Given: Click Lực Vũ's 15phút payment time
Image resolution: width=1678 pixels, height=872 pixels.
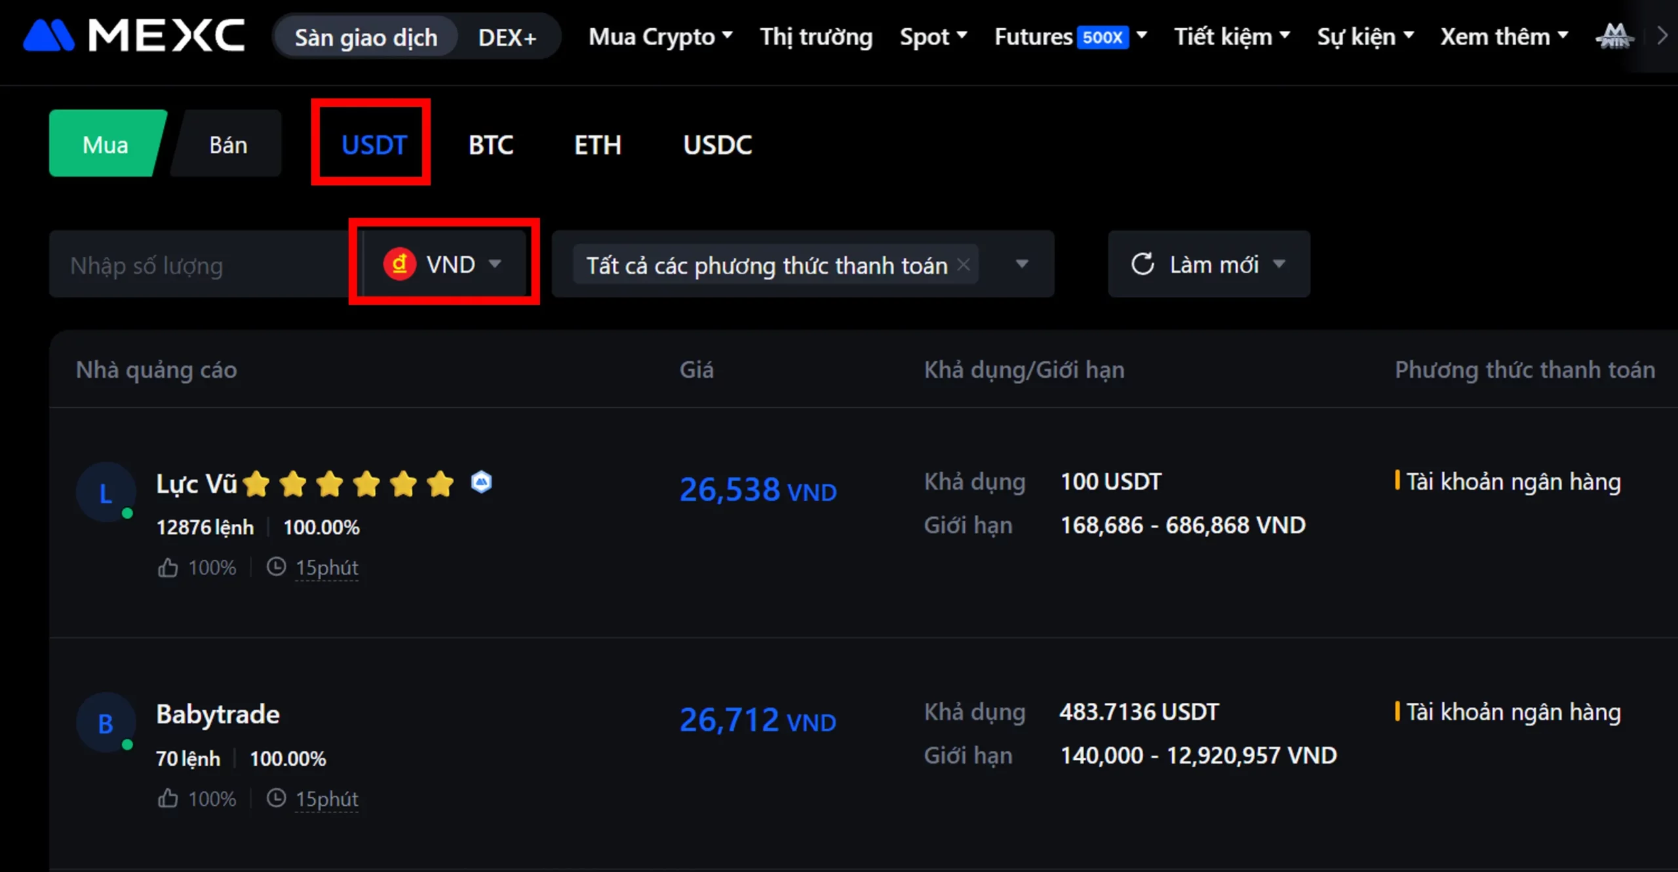Looking at the screenshot, I should pos(326,568).
